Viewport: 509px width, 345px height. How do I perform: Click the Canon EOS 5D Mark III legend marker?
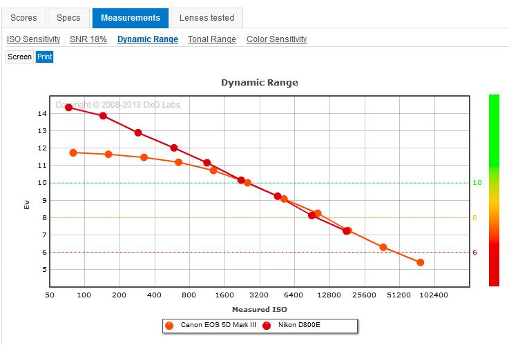click(x=169, y=326)
